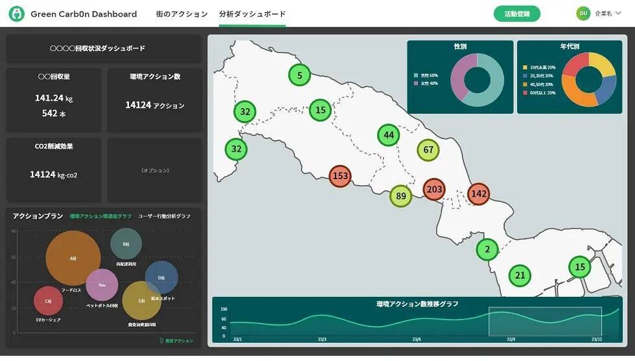
Task: Select the map marker labeled 44
Action: tap(388, 135)
